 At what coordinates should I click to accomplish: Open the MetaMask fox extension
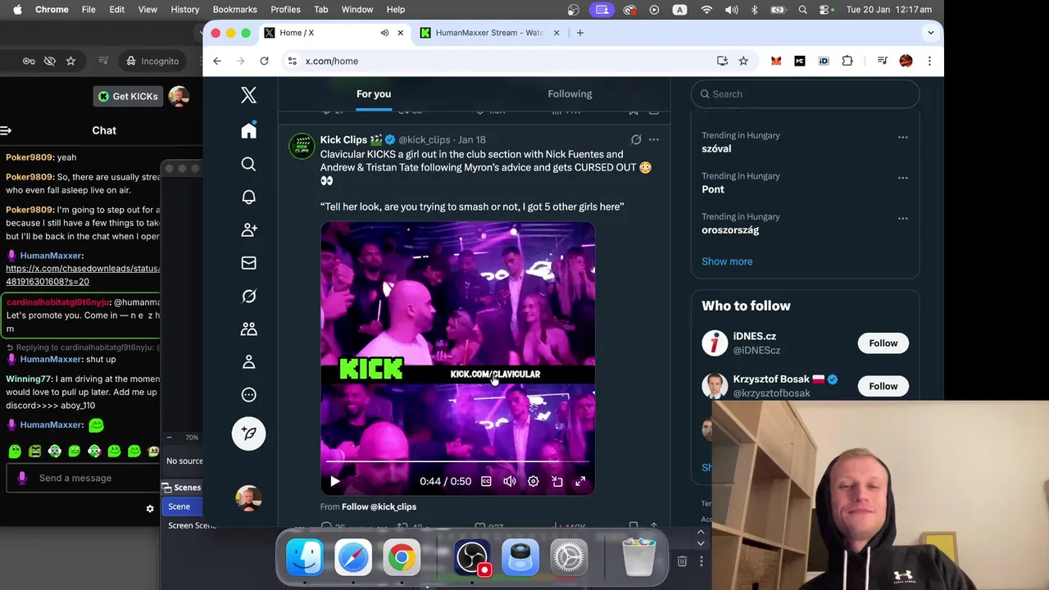[776, 61]
